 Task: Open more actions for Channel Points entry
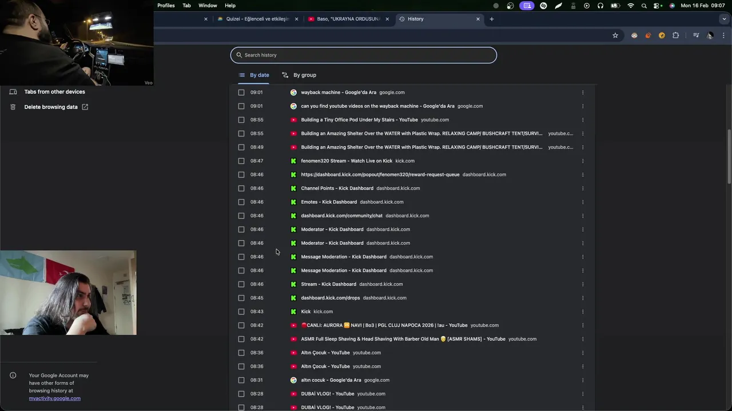pyautogui.click(x=583, y=188)
